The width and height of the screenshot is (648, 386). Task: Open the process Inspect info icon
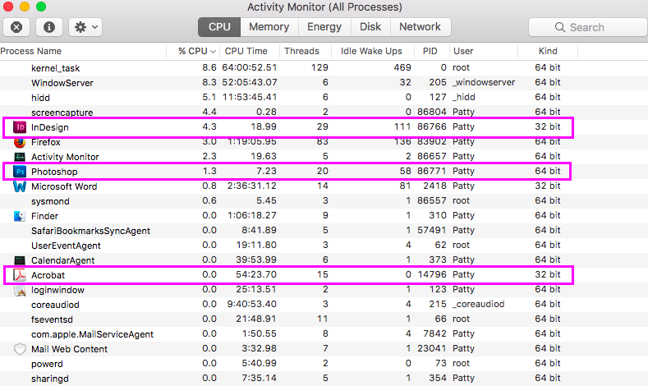click(49, 27)
